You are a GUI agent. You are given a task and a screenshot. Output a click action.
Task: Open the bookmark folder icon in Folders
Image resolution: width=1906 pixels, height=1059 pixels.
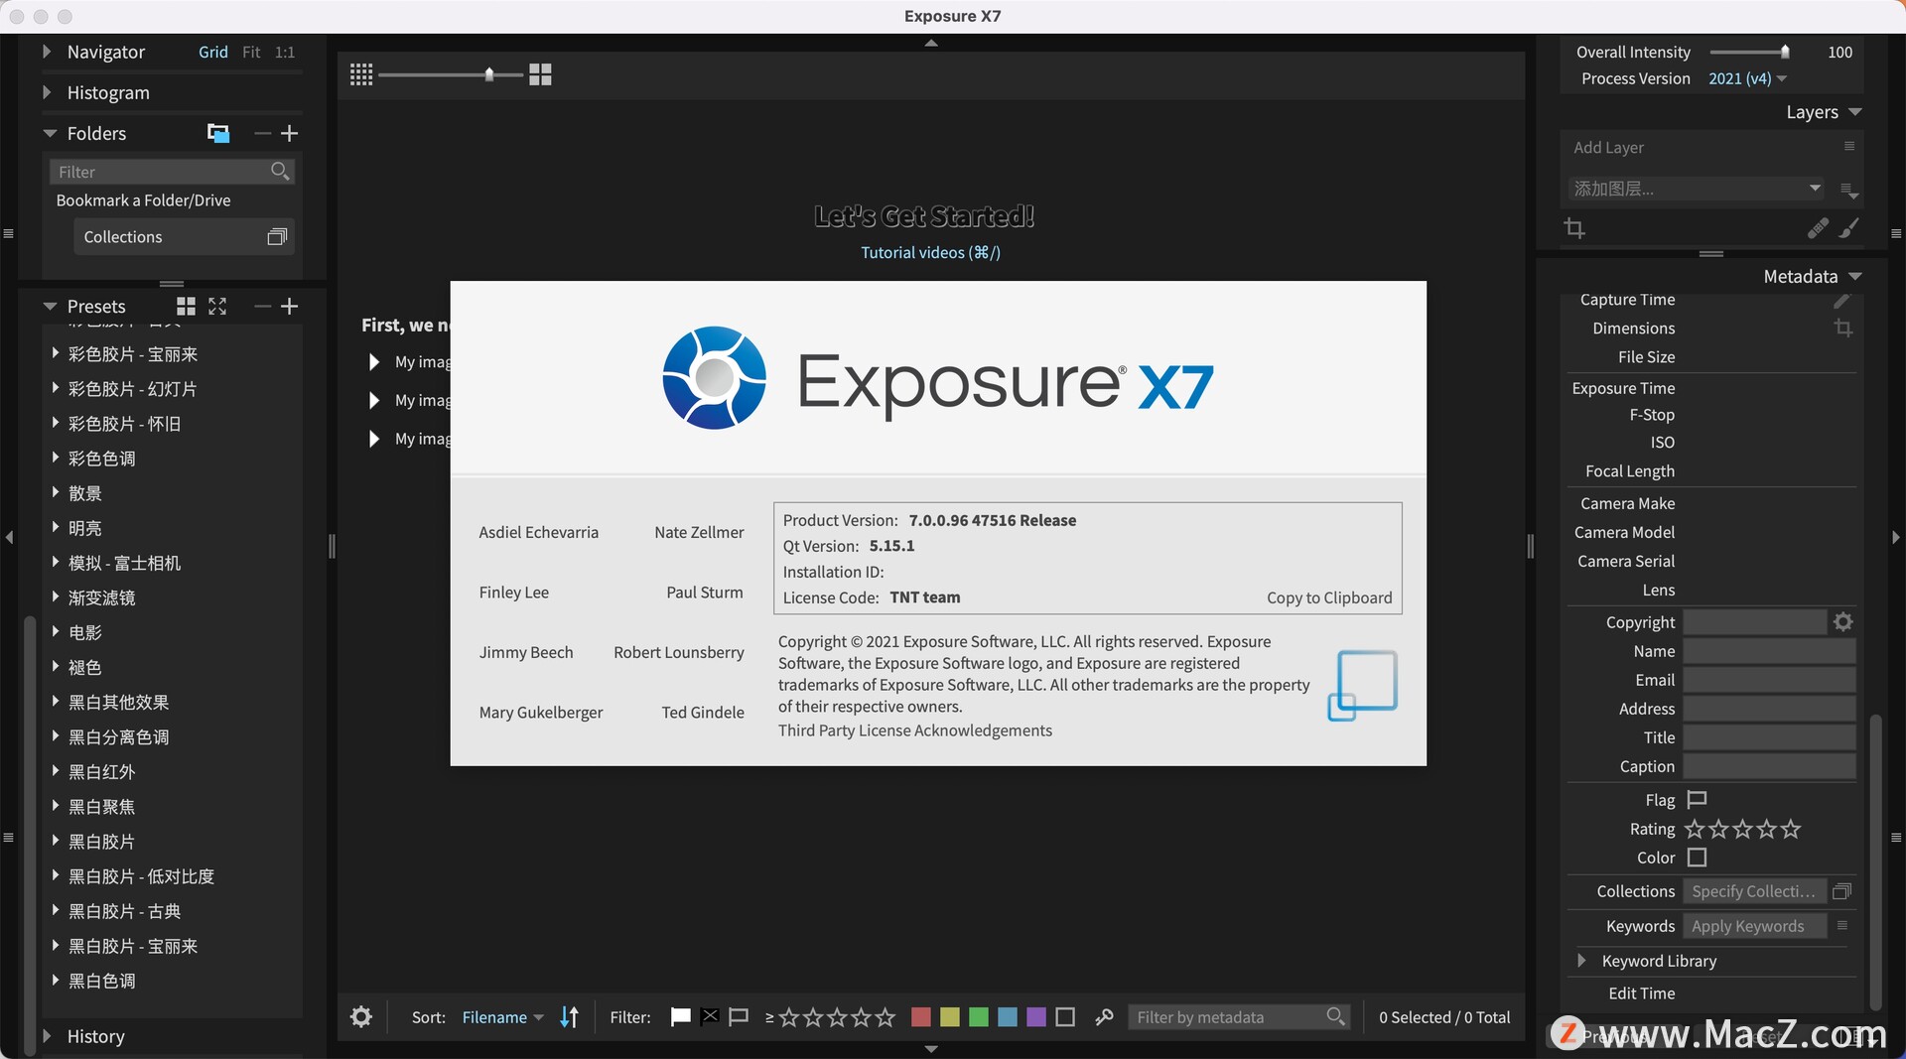pyautogui.click(x=218, y=133)
